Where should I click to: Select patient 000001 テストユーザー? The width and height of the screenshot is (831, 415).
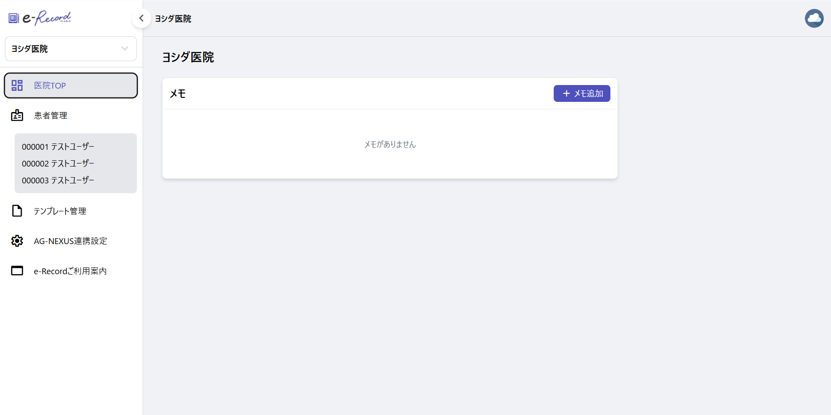(x=58, y=147)
